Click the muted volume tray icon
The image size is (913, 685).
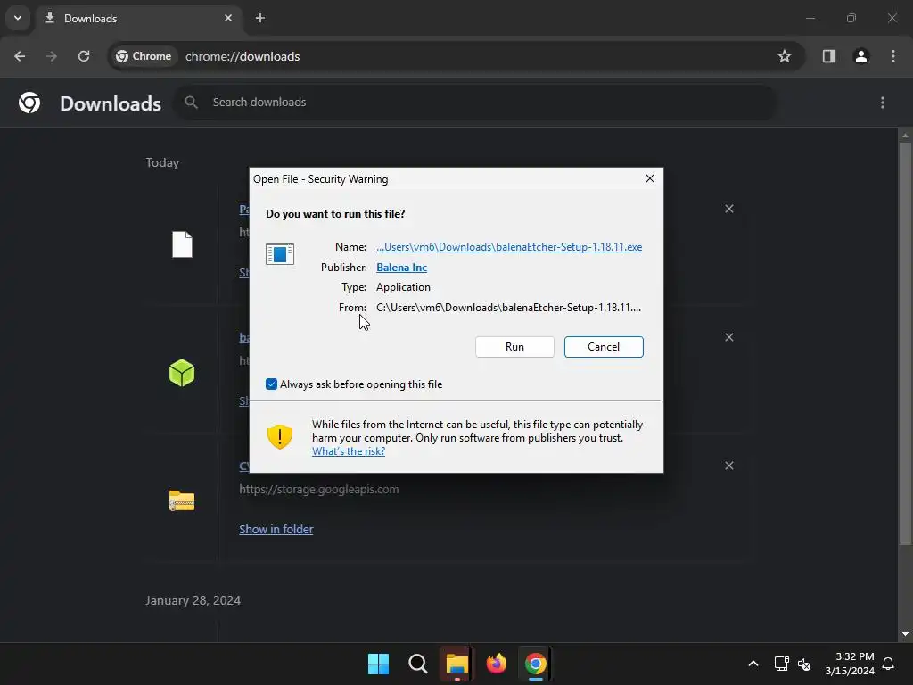pos(804,664)
